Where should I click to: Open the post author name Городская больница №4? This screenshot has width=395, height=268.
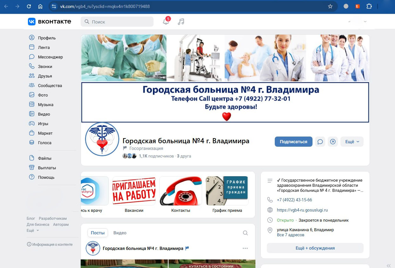tap(143, 248)
